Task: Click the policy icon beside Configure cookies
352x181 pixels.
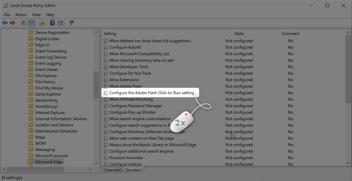Action: click(x=105, y=164)
